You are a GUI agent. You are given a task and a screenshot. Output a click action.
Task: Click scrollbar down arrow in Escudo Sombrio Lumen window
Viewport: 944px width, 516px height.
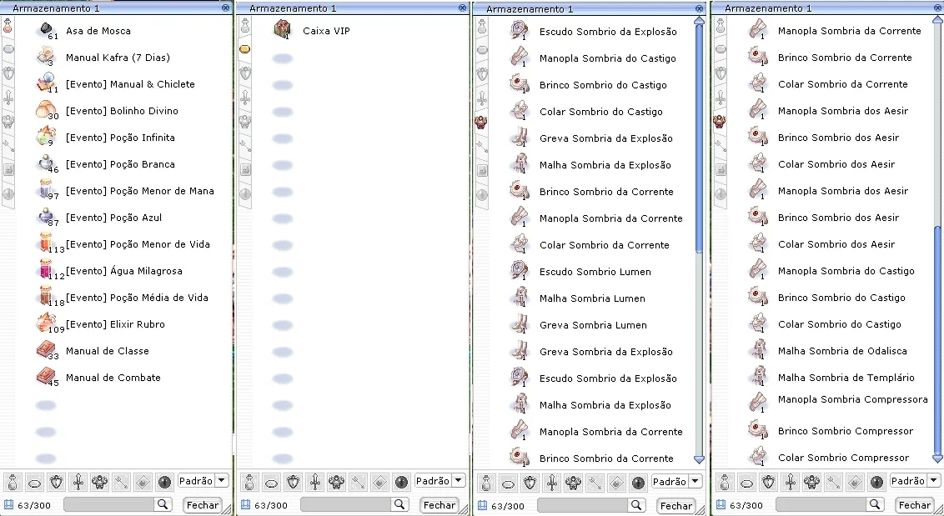699,459
